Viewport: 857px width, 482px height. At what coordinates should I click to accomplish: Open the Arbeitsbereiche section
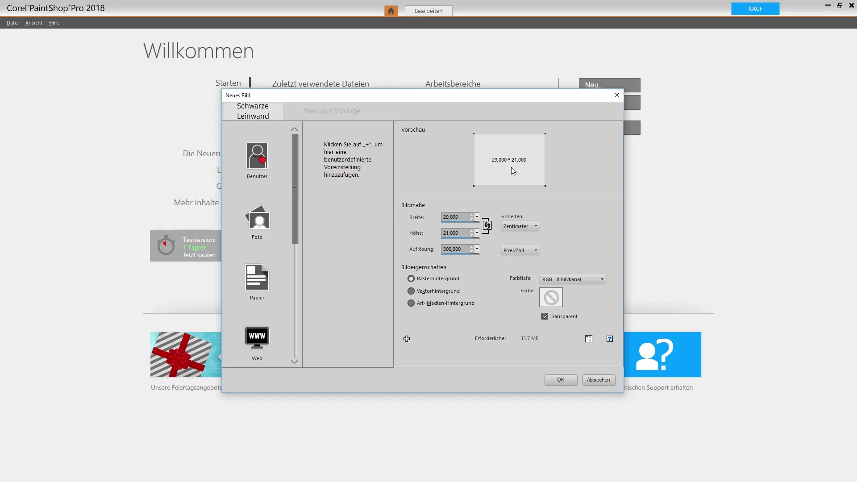[x=453, y=83]
